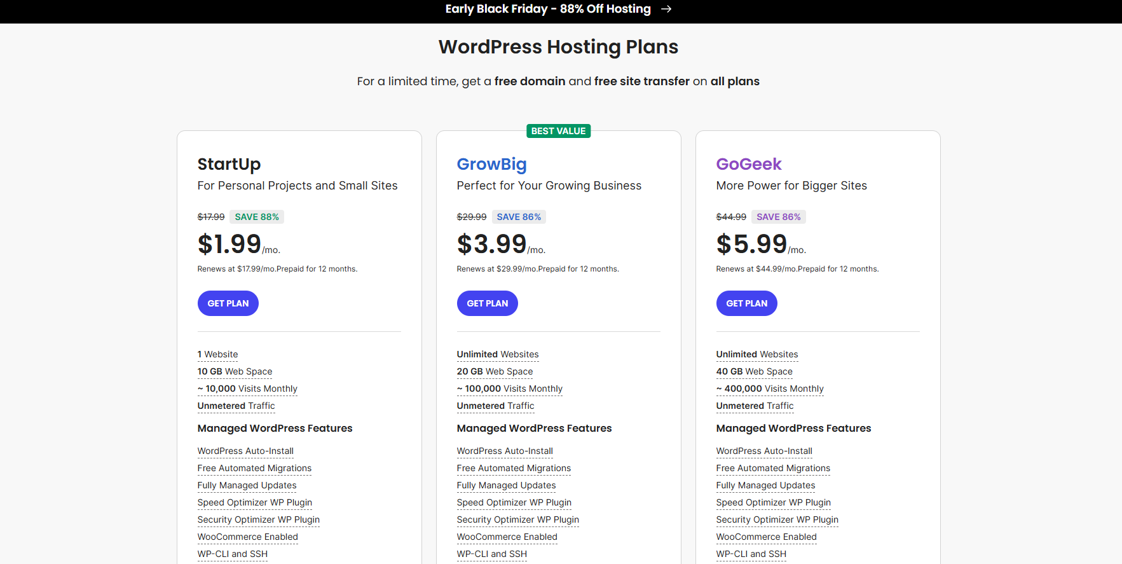This screenshot has height=564, width=1122.
Task: Click GET PLAN for GrowBig
Action: [x=488, y=303]
